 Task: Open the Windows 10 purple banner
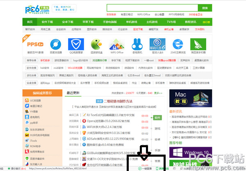(x=191, y=152)
